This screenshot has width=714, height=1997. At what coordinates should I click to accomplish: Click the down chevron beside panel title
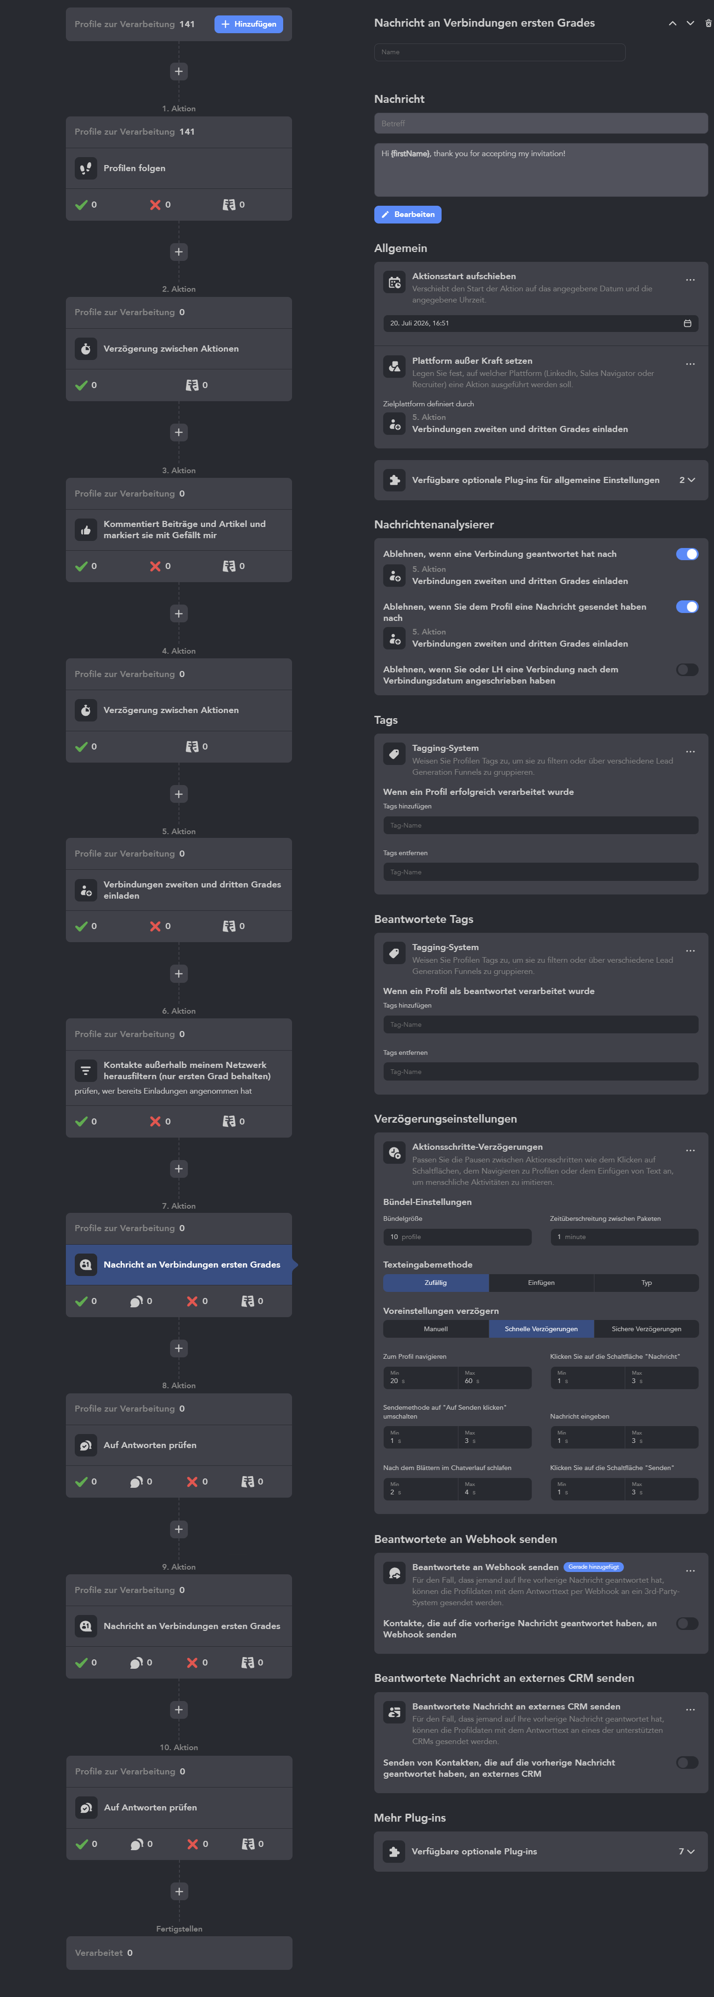(690, 23)
